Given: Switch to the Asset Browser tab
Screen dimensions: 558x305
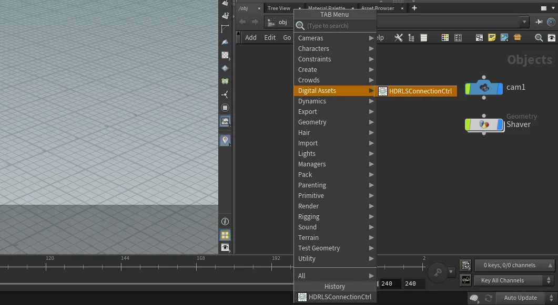Looking at the screenshot, I should (x=378, y=8).
